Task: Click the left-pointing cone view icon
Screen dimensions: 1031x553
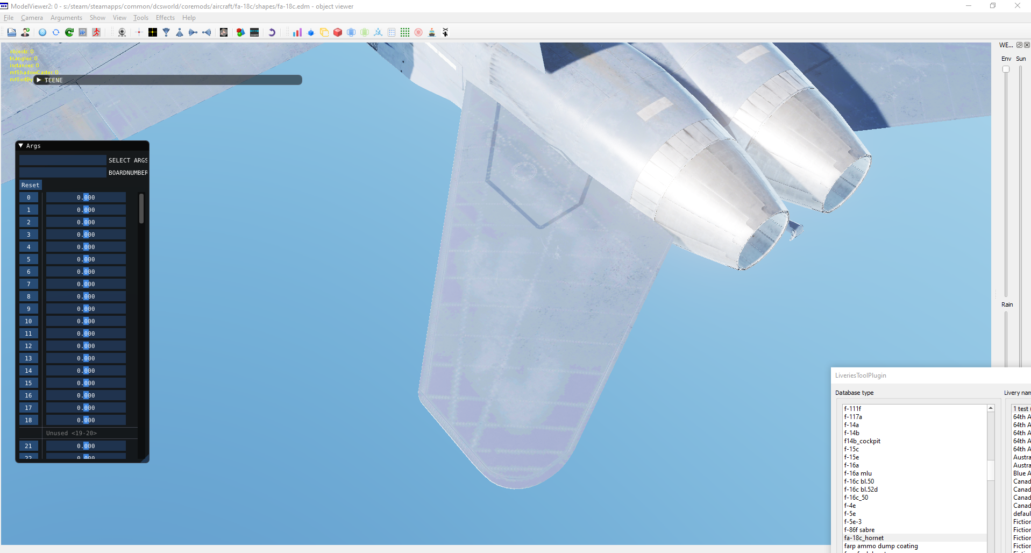Action: click(x=207, y=32)
